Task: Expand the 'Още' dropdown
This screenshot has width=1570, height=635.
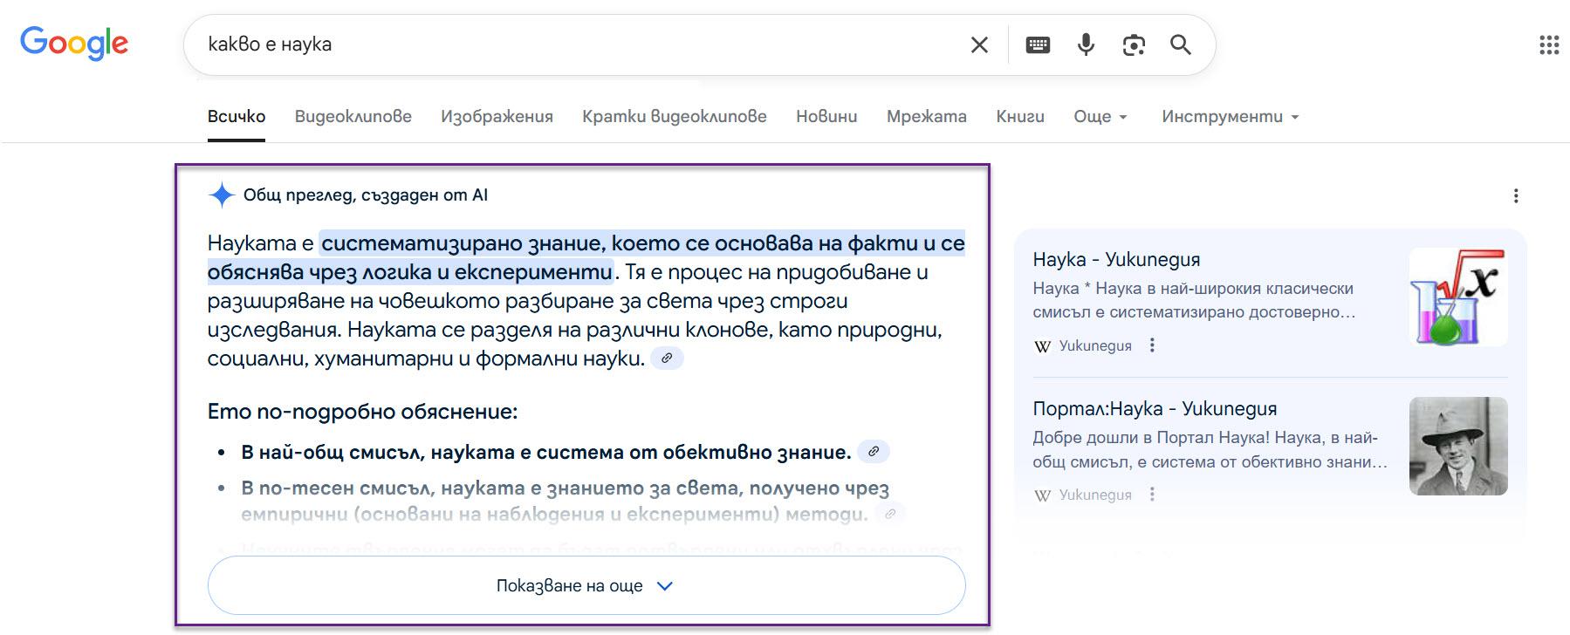Action: pos(1100,117)
